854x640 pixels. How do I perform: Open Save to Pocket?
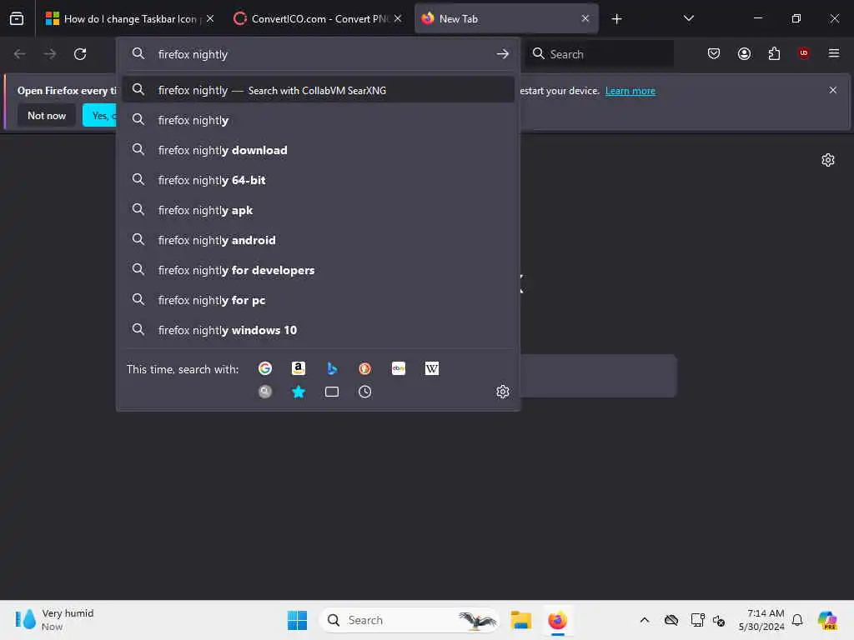click(714, 53)
